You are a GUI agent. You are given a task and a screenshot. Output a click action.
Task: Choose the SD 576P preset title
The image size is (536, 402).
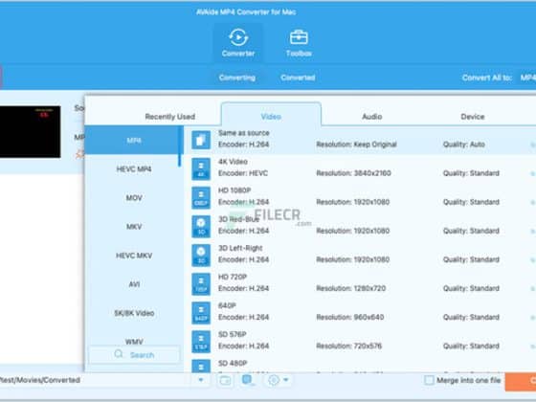click(x=232, y=334)
